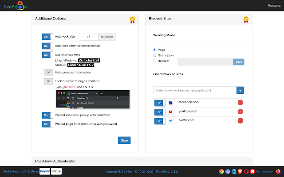Open the Vivaldi browser icon in footer

[252, 171]
